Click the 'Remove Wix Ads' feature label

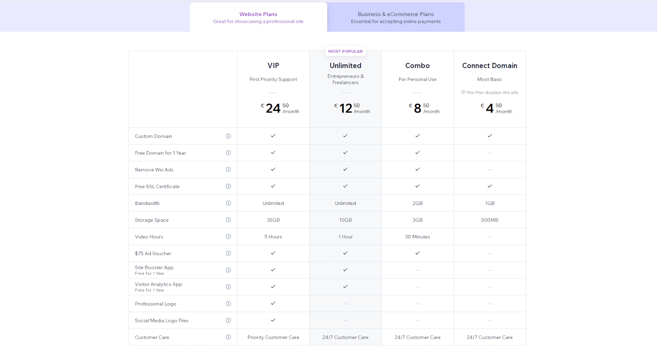pos(154,170)
